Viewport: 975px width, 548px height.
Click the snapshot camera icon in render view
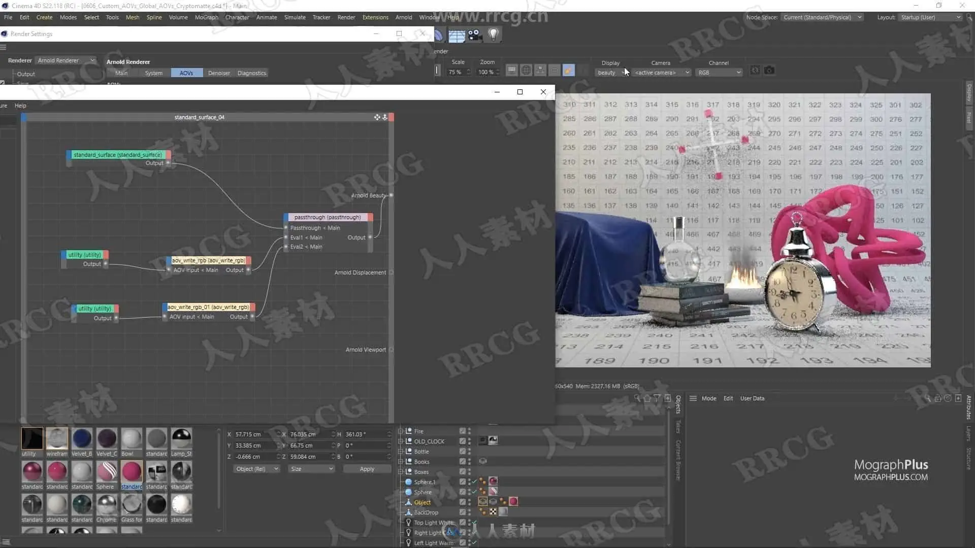coord(769,71)
